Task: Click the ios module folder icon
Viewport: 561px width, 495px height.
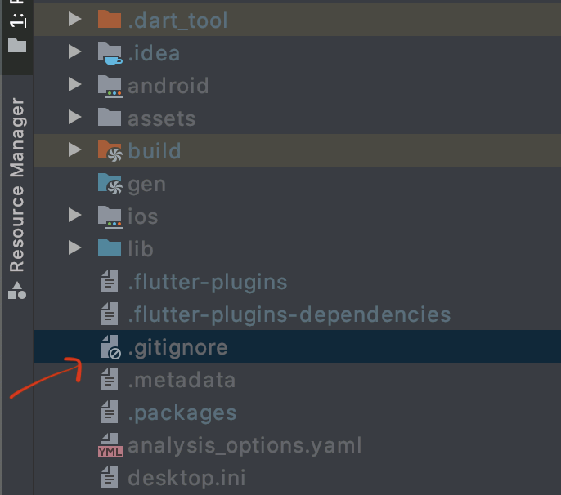Action: coord(109,216)
